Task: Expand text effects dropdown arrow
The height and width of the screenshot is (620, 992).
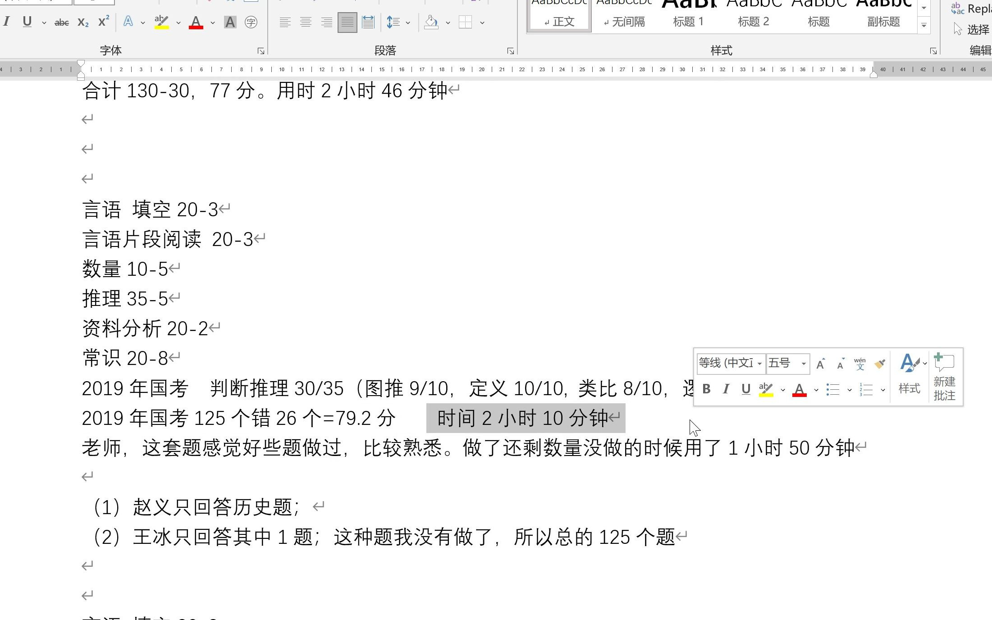Action: [143, 23]
